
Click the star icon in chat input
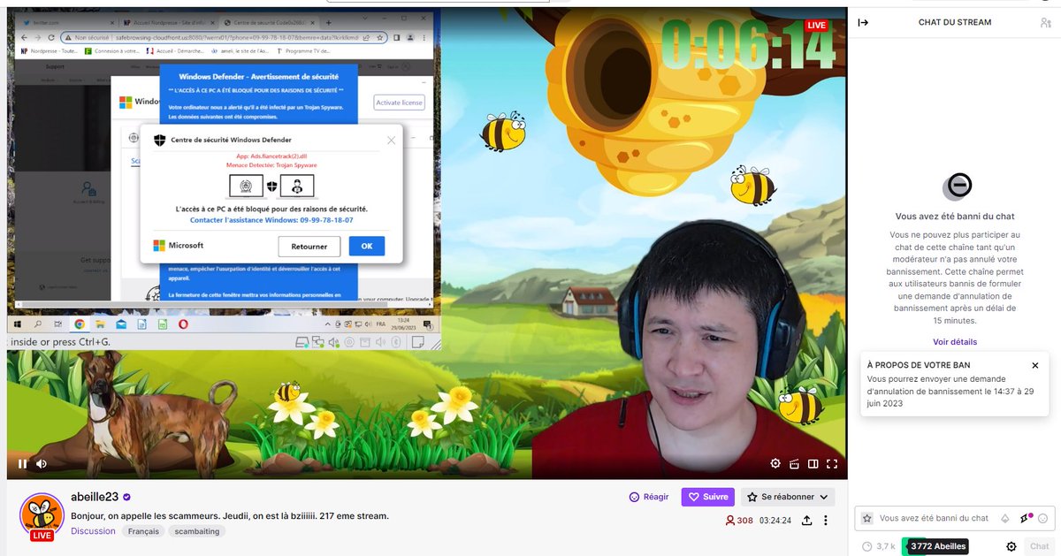tap(867, 518)
